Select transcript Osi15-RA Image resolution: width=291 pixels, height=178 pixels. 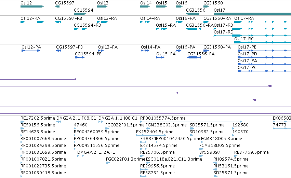pyautogui.click(x=166, y=25)
